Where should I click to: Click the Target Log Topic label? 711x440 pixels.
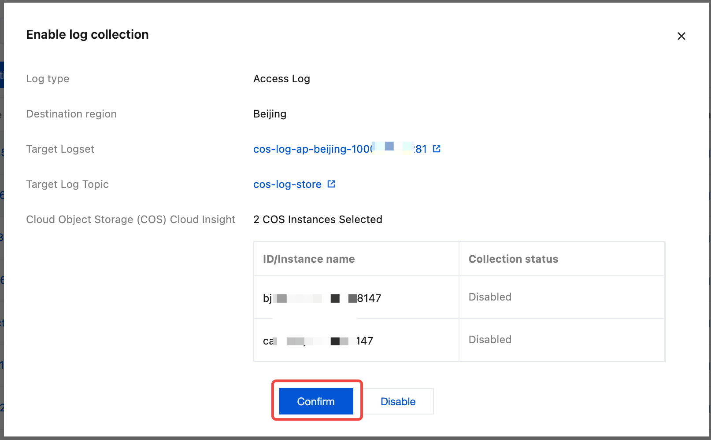[67, 184]
